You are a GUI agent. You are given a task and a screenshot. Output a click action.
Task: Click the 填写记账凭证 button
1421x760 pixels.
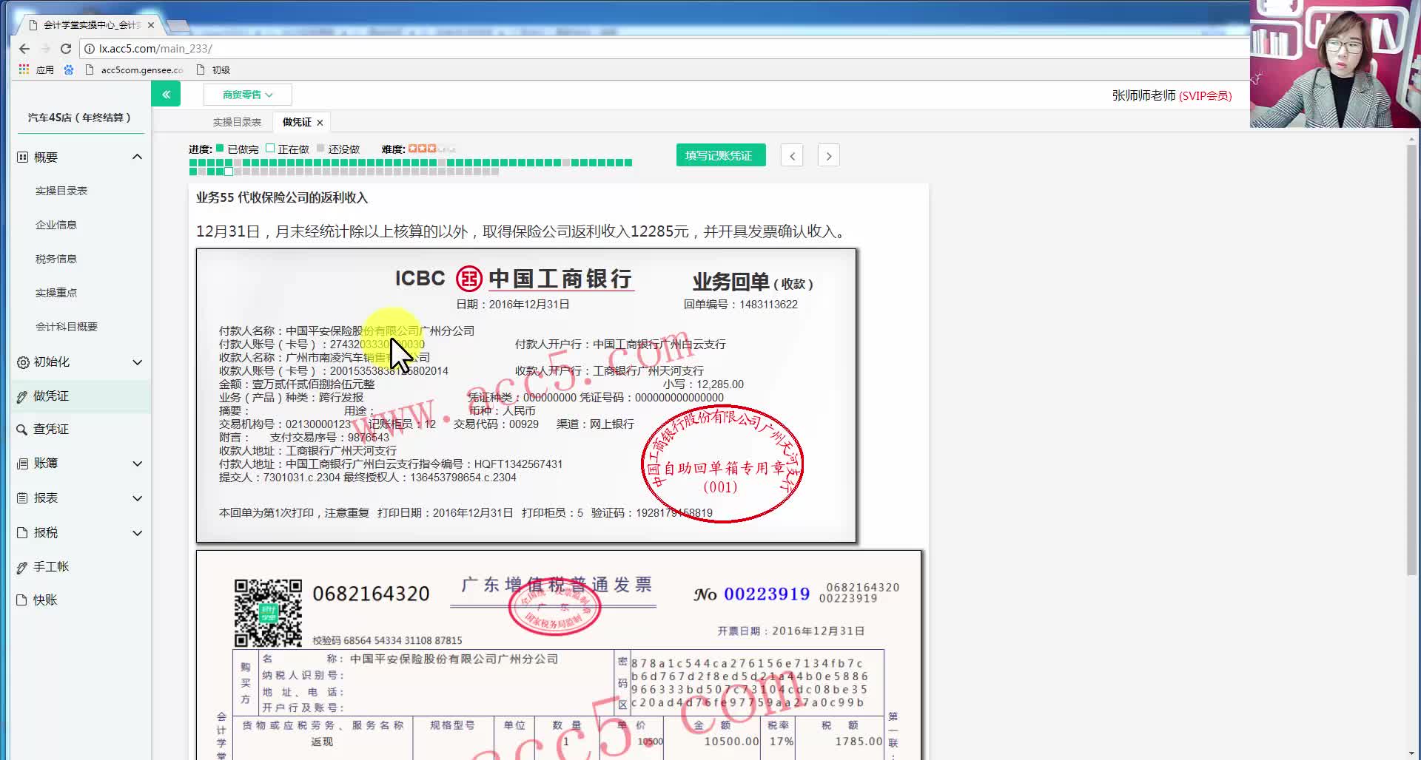click(x=721, y=155)
